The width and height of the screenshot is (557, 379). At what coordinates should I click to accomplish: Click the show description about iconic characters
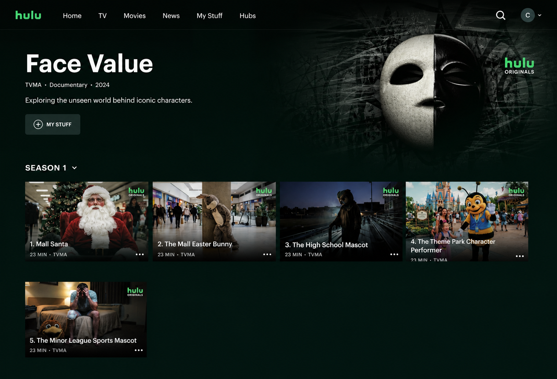109,100
